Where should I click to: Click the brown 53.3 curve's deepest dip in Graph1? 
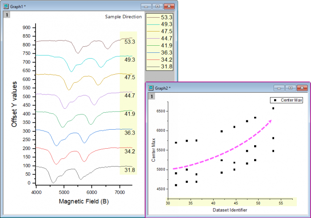point(78,53)
